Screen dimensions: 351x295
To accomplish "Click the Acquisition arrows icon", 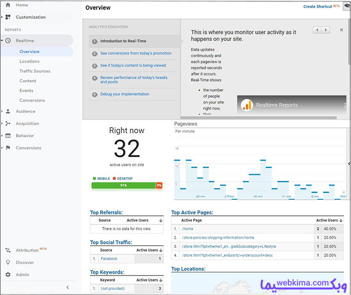I will (8, 123).
